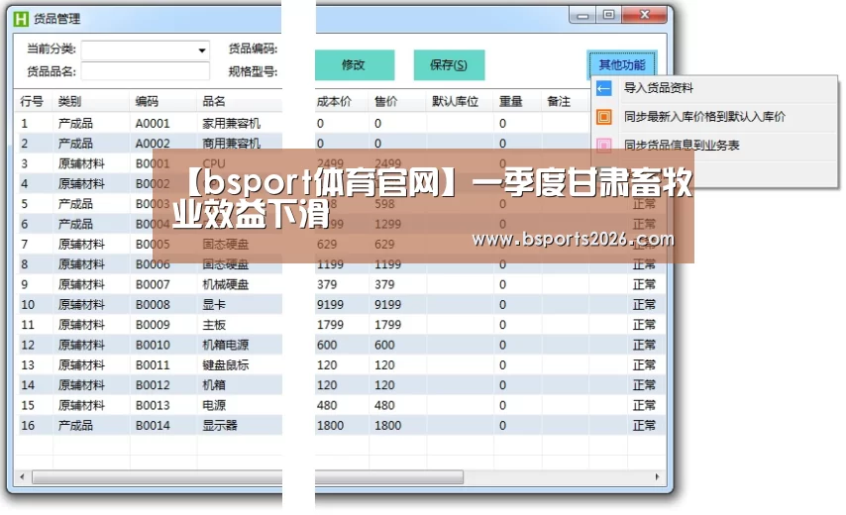Click the 修改 button
This screenshot has width=846, height=515.
point(354,64)
